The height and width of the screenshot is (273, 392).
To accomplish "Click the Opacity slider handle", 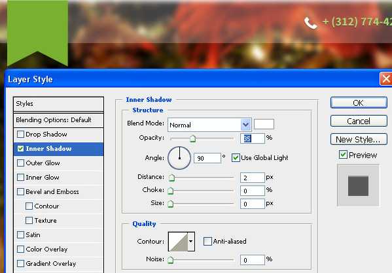I will pyautogui.click(x=192, y=138).
